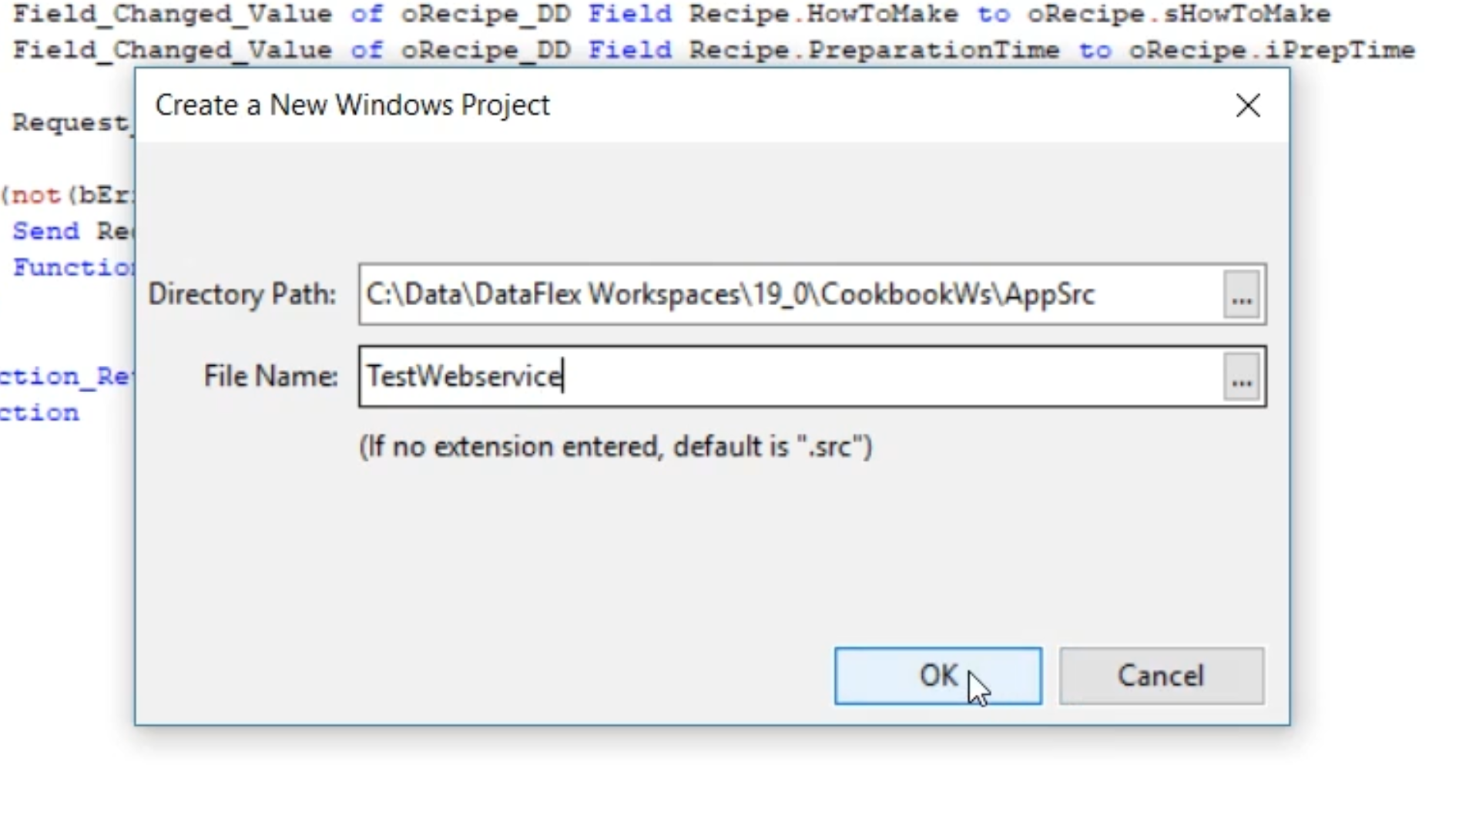Image resolution: width=1479 pixels, height=832 pixels.
Task: Click the 'Request' code line behind dialog
Action: coord(69,122)
